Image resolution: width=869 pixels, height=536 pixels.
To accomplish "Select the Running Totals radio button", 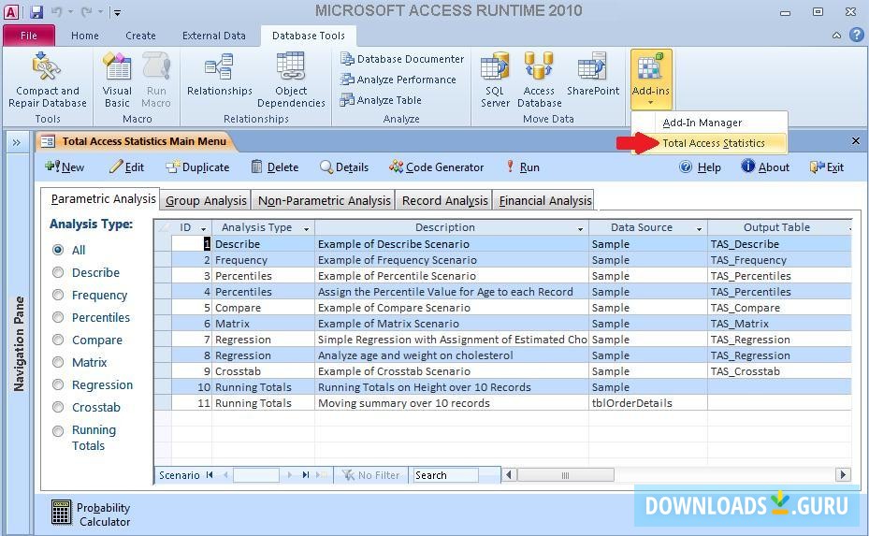I will point(58,430).
